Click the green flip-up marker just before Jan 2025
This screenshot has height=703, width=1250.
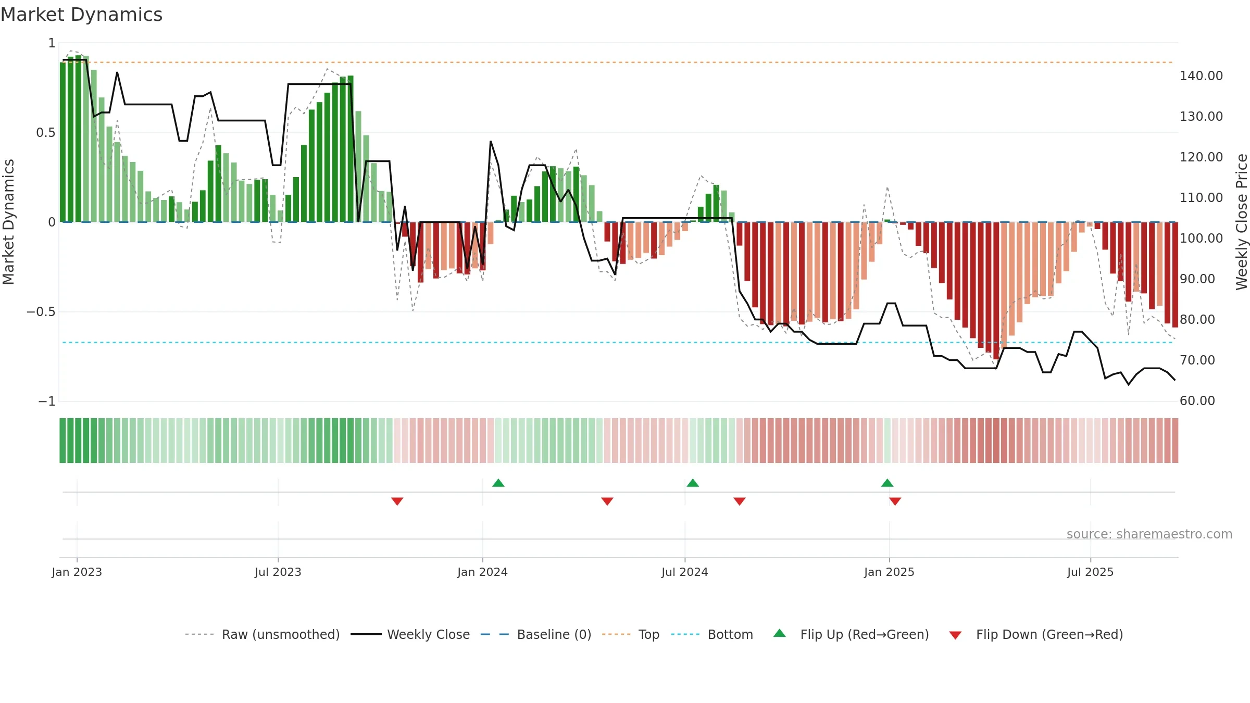click(x=888, y=483)
